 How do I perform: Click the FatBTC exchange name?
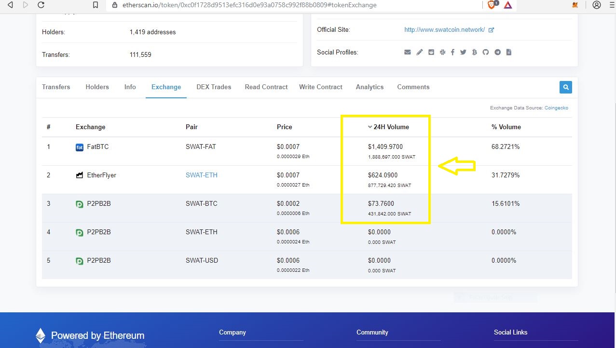point(98,147)
